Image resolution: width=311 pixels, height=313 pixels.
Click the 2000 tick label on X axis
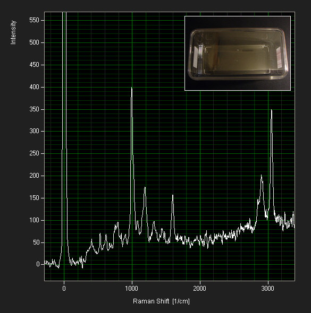click(x=200, y=289)
